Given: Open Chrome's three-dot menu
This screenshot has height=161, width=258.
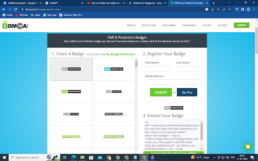Looking at the screenshot, I should tap(254, 9).
